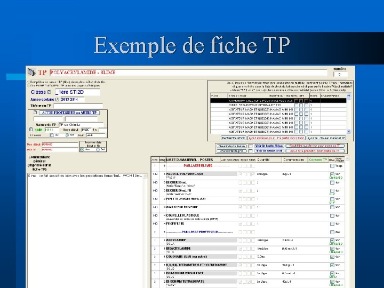Viewport: 384px width, 288px height.
Task: Toggle the right-side checkbox for BECHER 25mL
Action: [332, 182]
